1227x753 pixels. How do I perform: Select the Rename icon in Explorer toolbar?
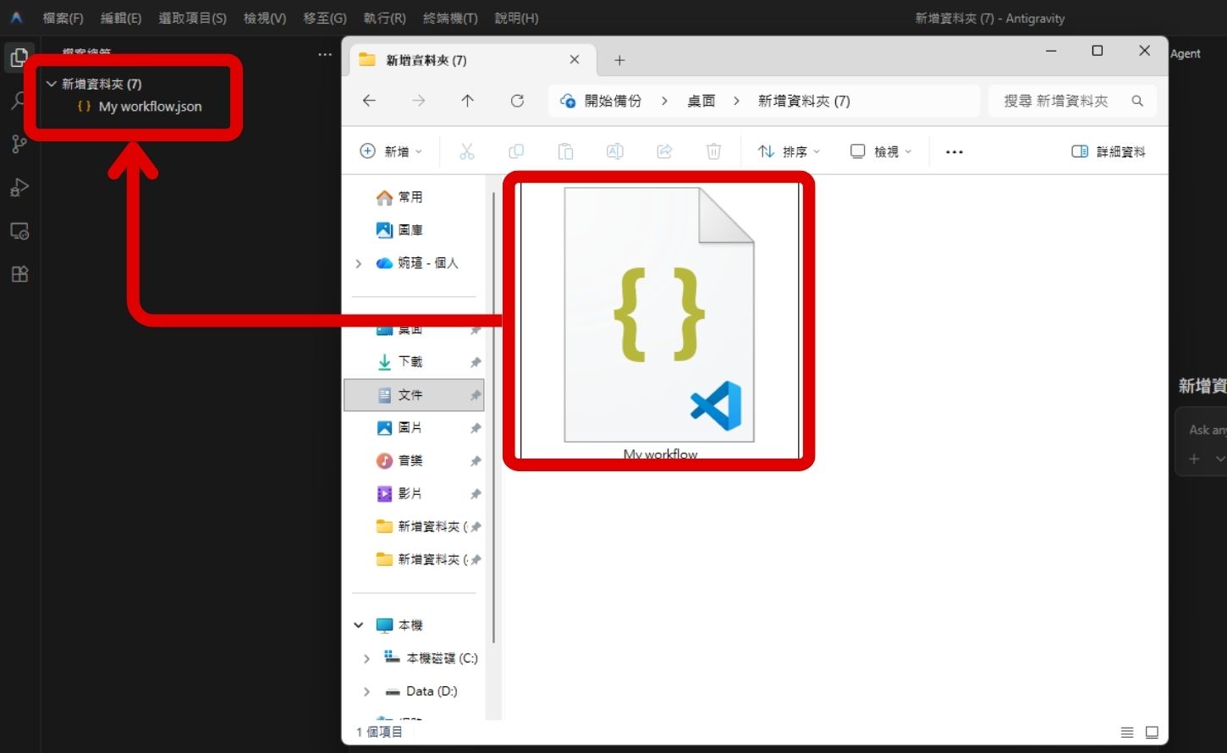pos(614,151)
